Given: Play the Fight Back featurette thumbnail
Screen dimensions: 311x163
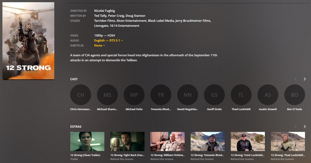Looking at the screenshot, I should [127, 141].
